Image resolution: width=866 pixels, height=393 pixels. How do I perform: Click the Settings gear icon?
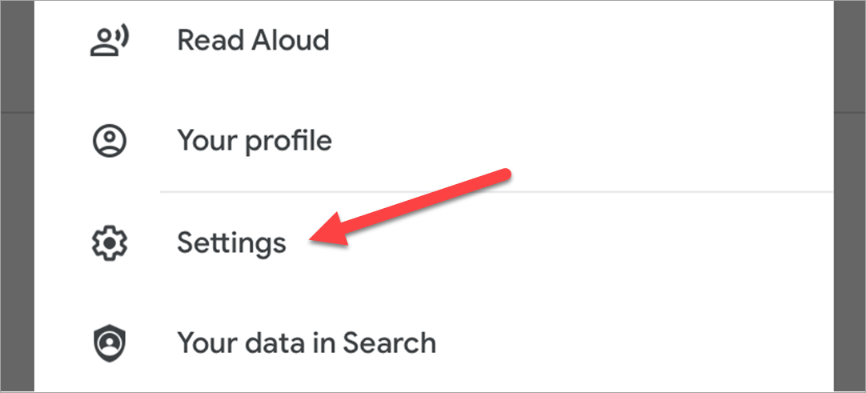pyautogui.click(x=109, y=242)
